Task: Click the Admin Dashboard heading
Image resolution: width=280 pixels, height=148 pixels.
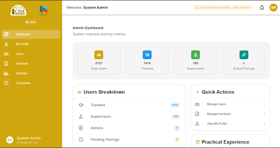Action: click(x=88, y=28)
